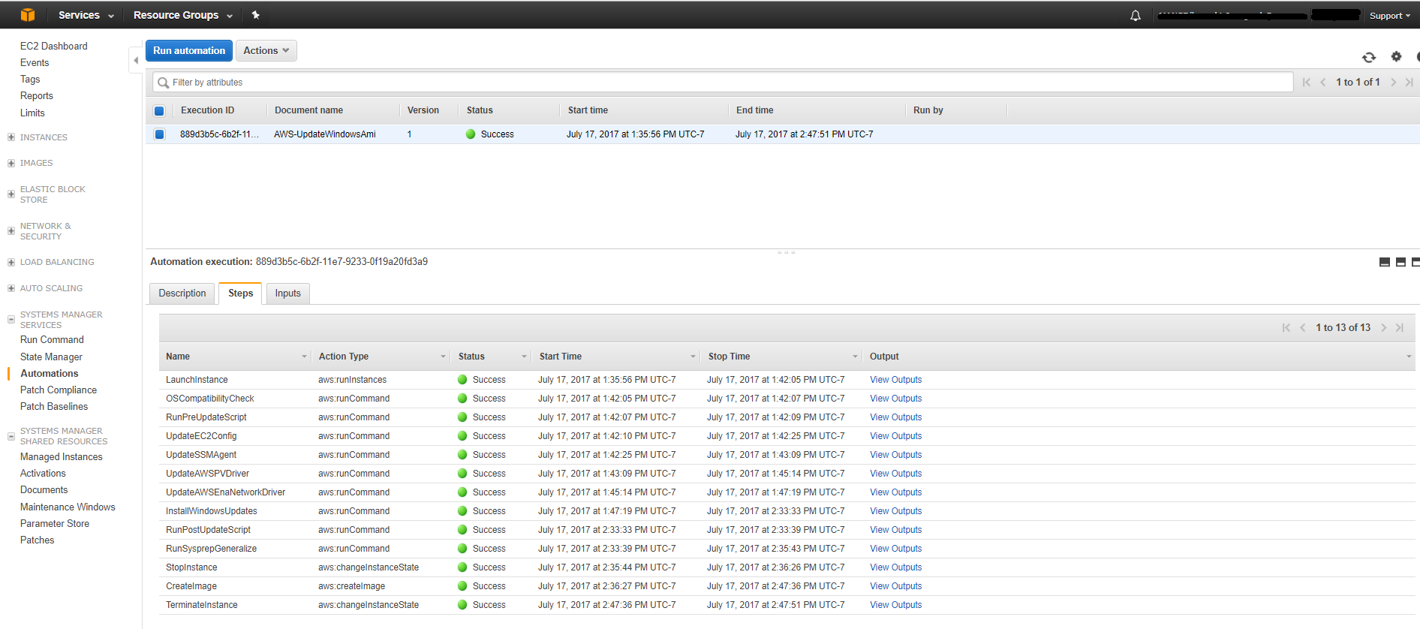
Task: Click the second detail pane layout icon
Action: pos(1400,262)
